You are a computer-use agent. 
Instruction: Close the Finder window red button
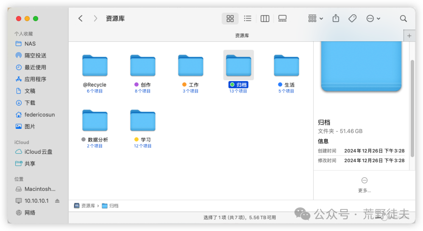(19, 19)
